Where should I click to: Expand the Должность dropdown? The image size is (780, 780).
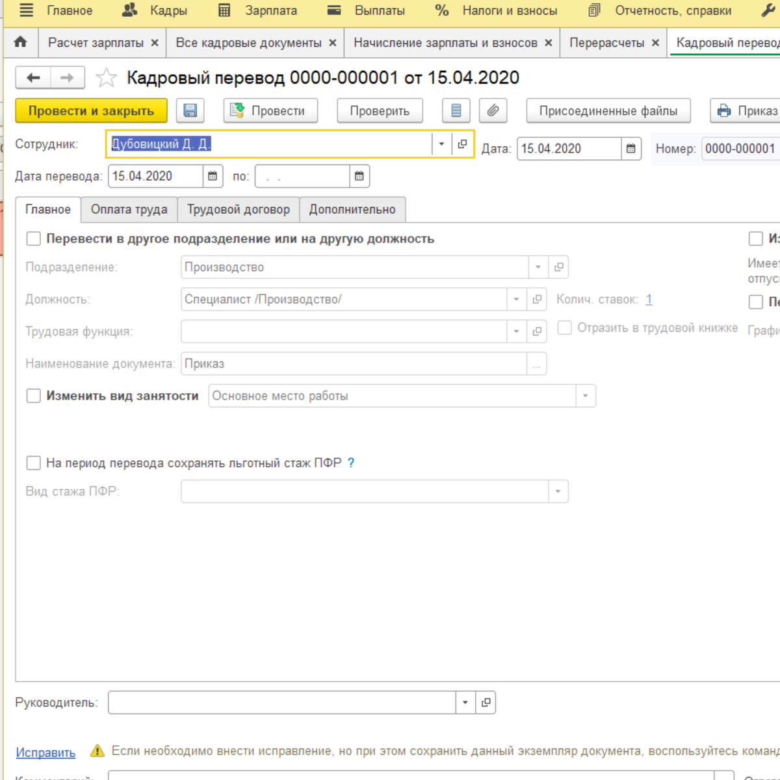(516, 300)
